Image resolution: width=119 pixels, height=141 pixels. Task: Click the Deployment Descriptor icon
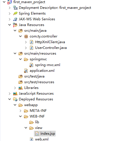pyautogui.click(x=15, y=8)
